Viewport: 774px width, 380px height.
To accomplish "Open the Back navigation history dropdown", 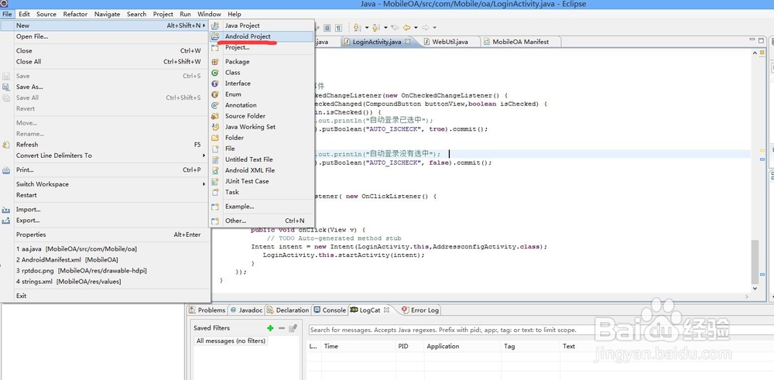I will coord(416,28).
